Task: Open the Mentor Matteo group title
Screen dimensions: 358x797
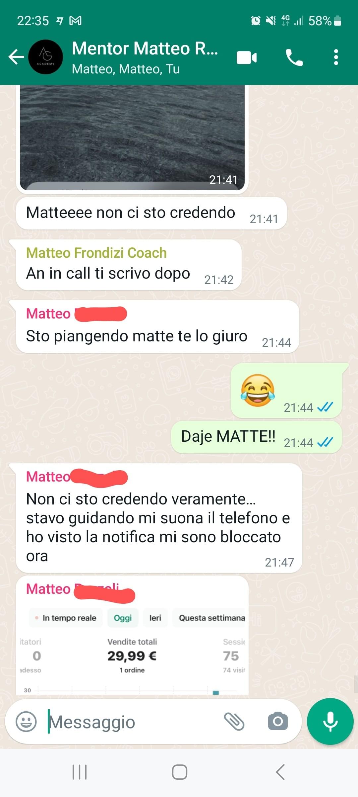Action: pyautogui.click(x=145, y=48)
